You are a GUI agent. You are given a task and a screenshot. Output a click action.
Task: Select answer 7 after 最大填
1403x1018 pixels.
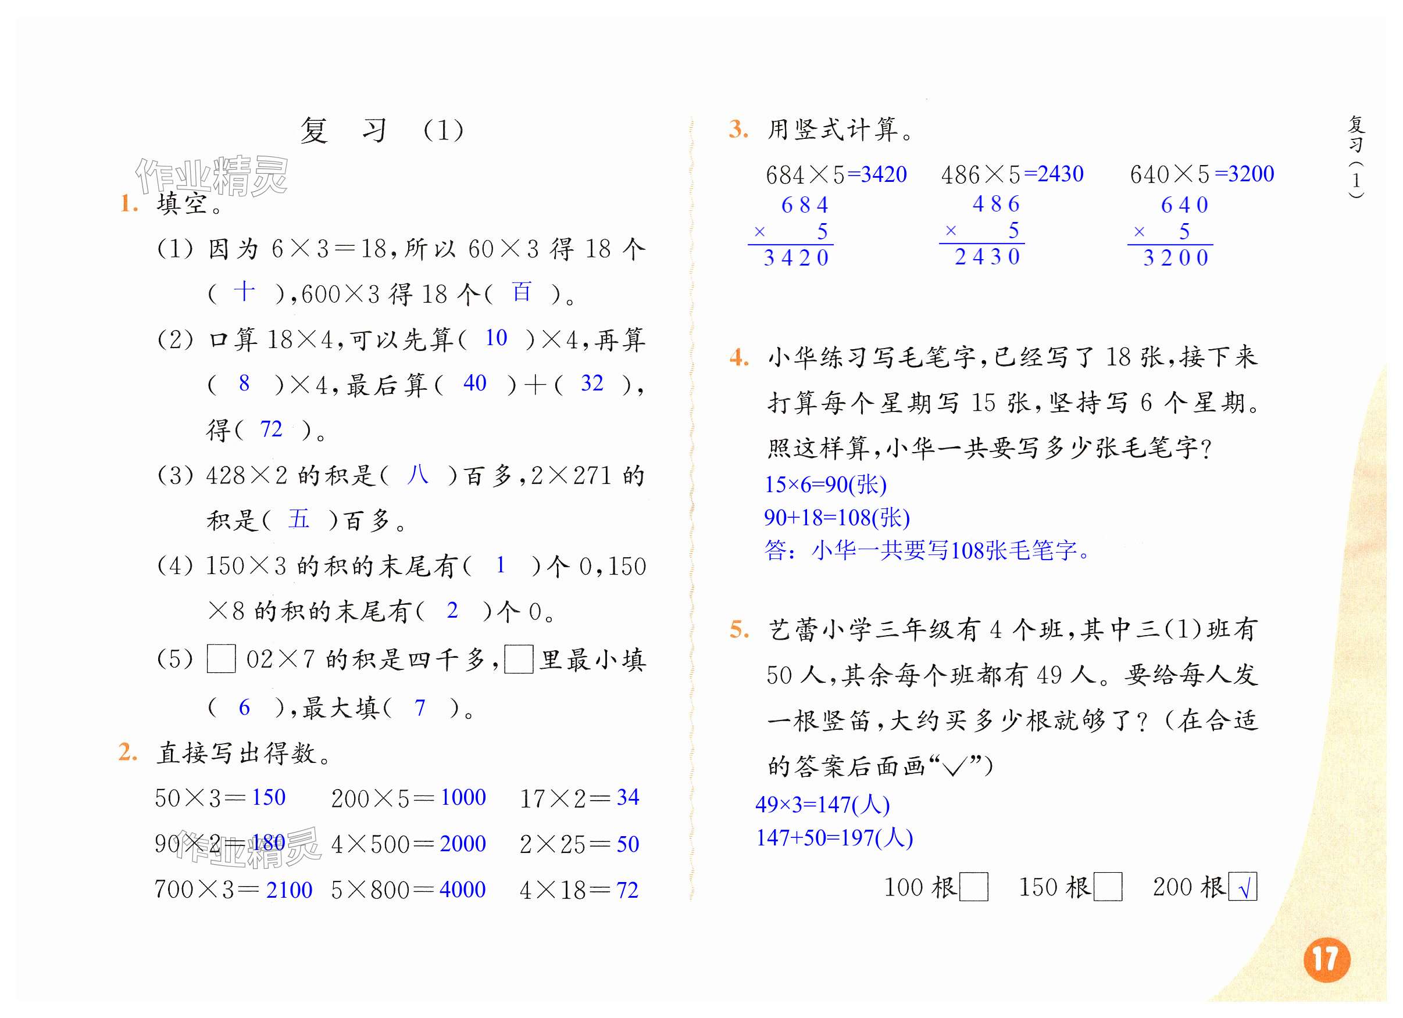pyautogui.click(x=420, y=708)
